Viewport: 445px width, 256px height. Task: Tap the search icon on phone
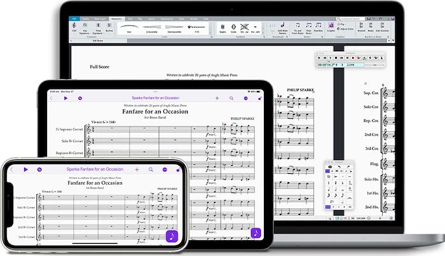click(x=151, y=169)
